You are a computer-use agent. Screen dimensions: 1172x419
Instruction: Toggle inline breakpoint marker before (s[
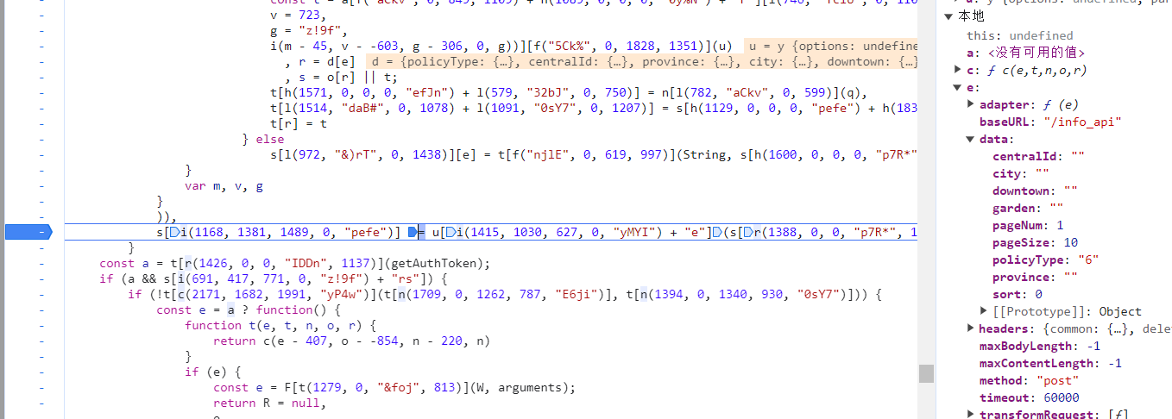(x=718, y=231)
